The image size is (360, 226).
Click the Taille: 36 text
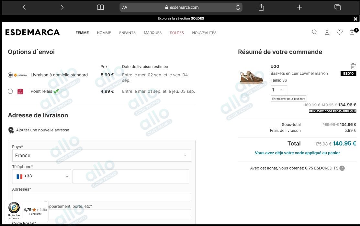coord(279,80)
